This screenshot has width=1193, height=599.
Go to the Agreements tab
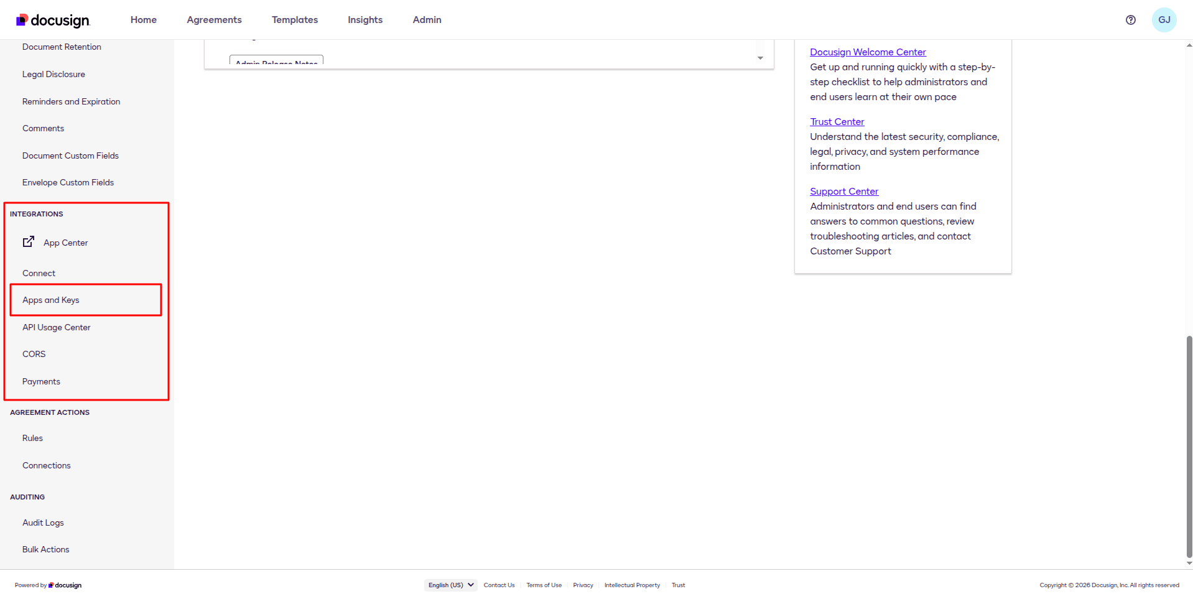[x=214, y=20]
